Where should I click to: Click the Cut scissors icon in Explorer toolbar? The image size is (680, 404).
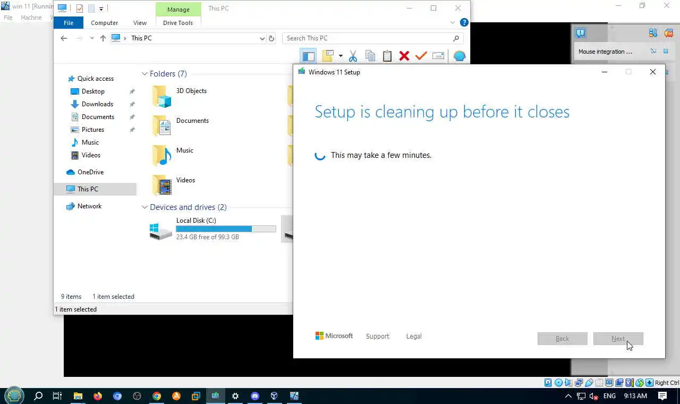pyautogui.click(x=353, y=56)
